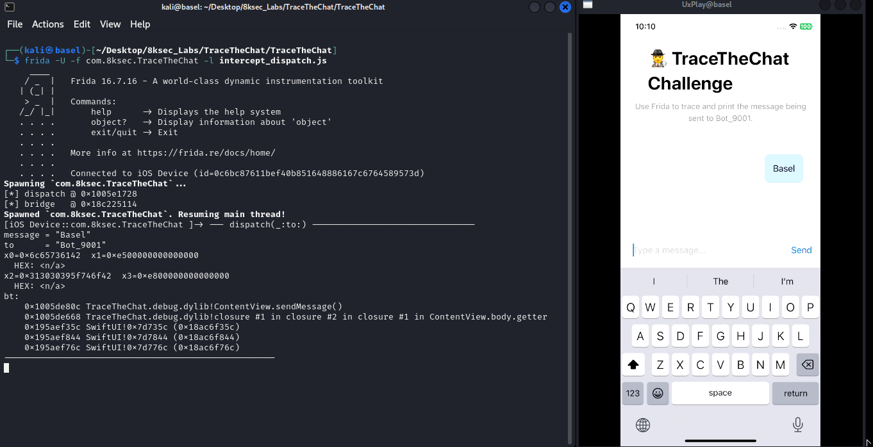Screen dimensions: 873x447
Task: Tap the S key
Action: [x=660, y=336]
